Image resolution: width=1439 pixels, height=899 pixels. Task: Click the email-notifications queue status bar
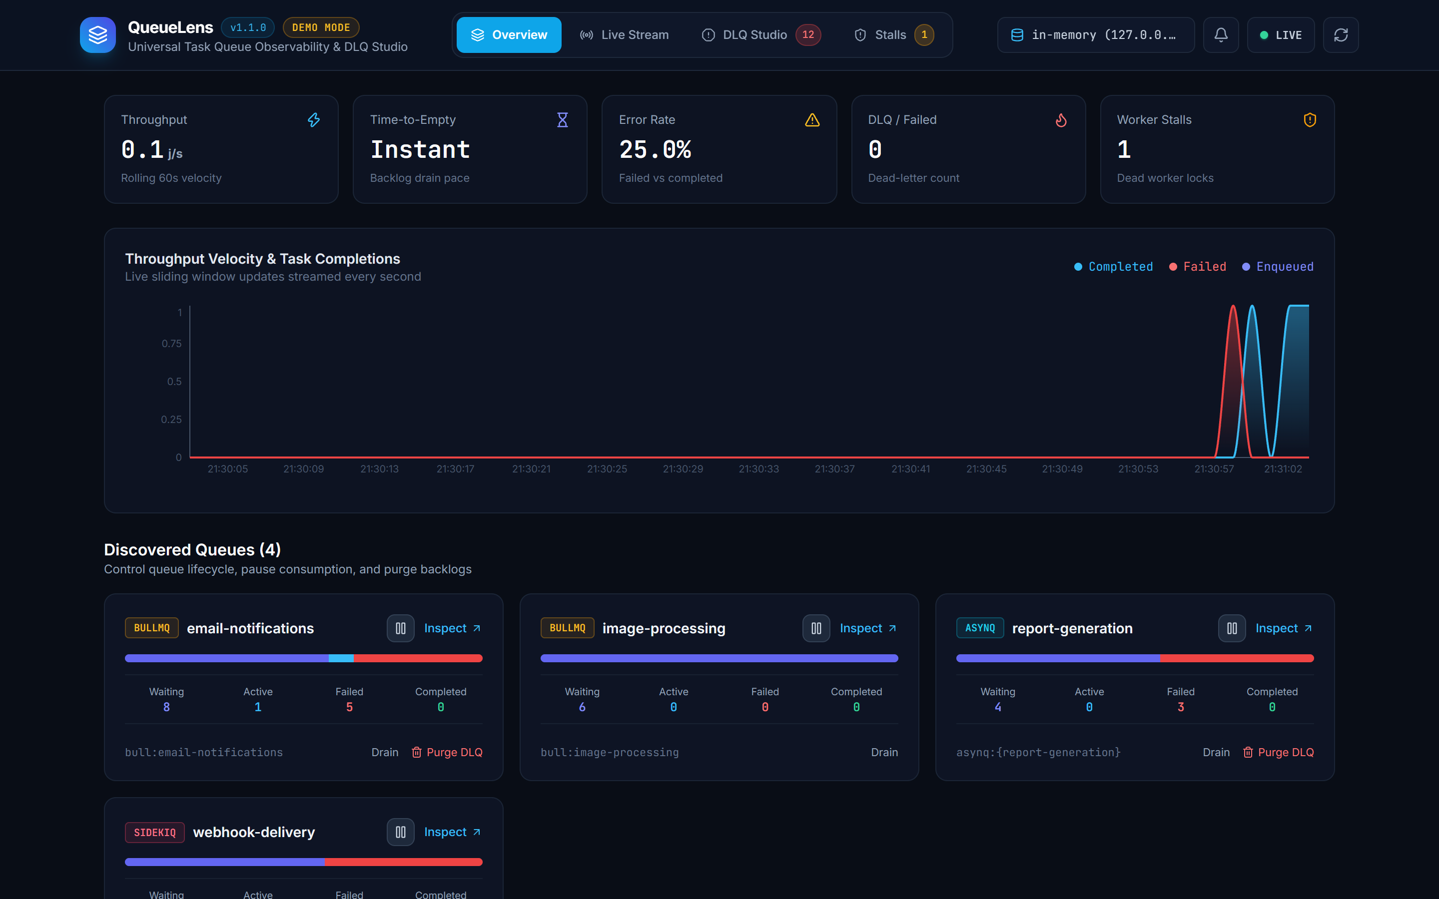[303, 658]
